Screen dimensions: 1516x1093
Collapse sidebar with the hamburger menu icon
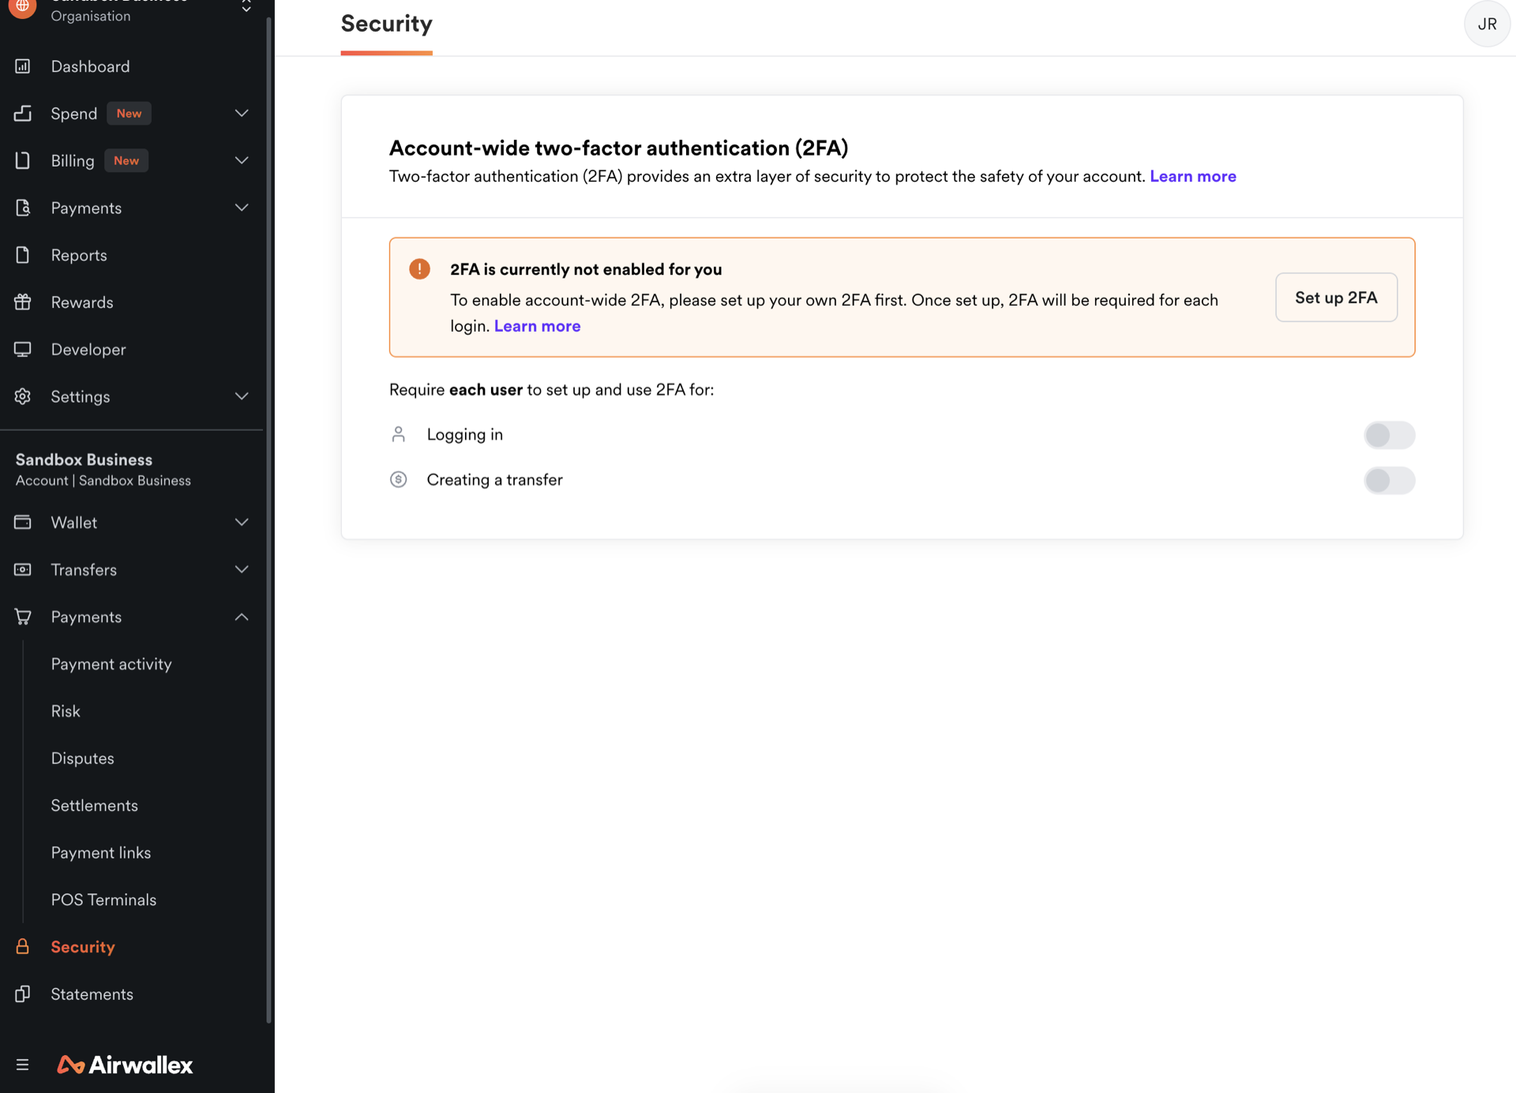tap(22, 1065)
